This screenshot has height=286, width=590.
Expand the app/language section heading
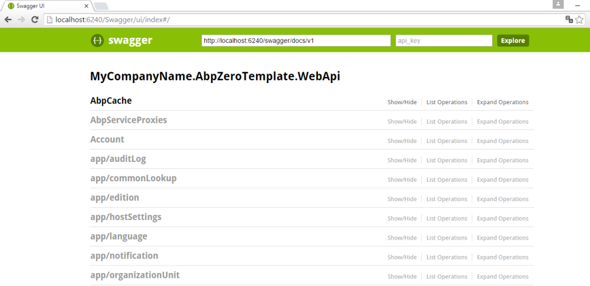(x=119, y=237)
